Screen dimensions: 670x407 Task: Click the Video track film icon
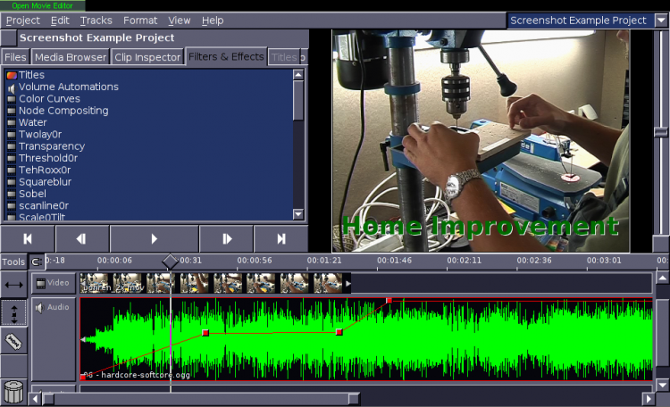point(40,283)
